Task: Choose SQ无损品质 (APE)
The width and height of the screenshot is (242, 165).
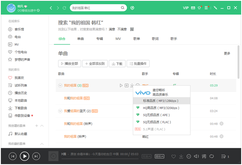Action: coord(162,115)
